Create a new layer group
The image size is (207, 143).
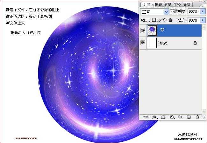click(x=180, y=117)
